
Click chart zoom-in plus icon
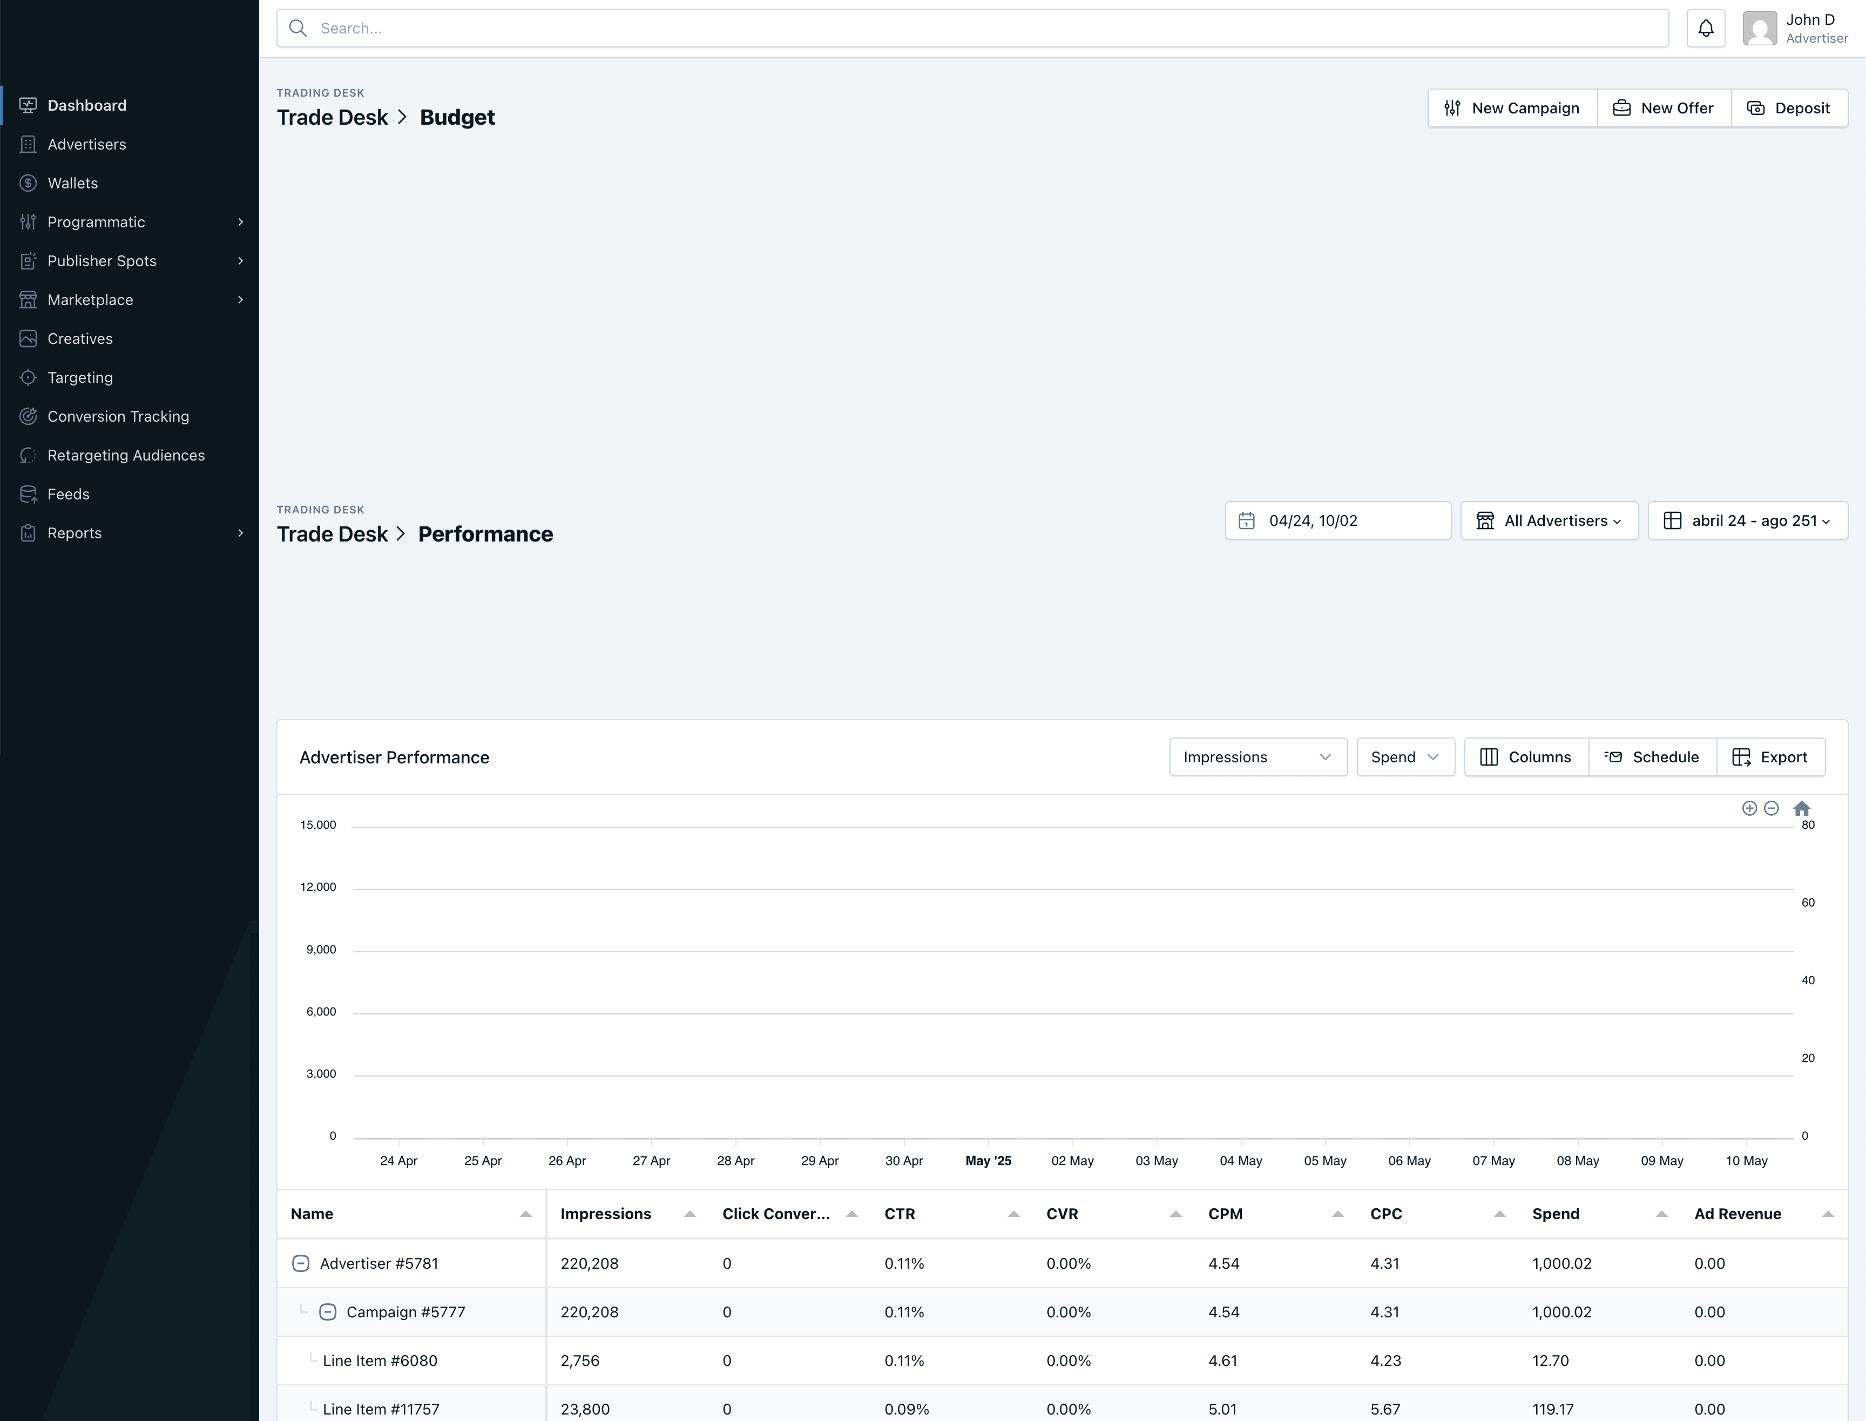click(1749, 808)
